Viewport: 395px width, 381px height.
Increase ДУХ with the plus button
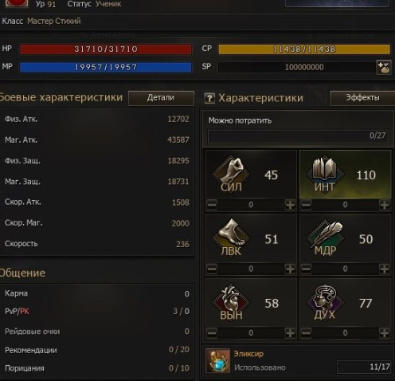(385, 332)
